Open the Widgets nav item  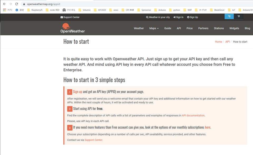(x=234, y=28)
